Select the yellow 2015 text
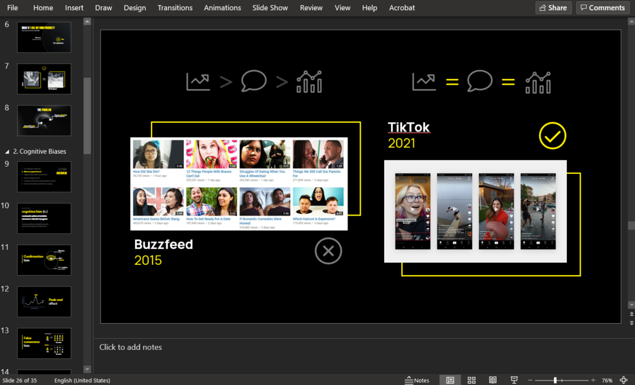 (148, 260)
